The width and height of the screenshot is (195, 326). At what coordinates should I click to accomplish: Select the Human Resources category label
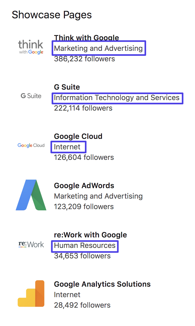pos(85,246)
